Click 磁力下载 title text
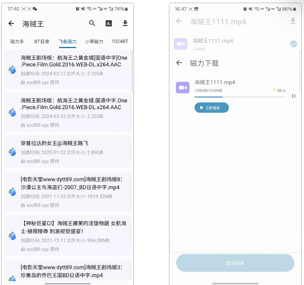The height and width of the screenshot is (285, 304). tap(204, 63)
